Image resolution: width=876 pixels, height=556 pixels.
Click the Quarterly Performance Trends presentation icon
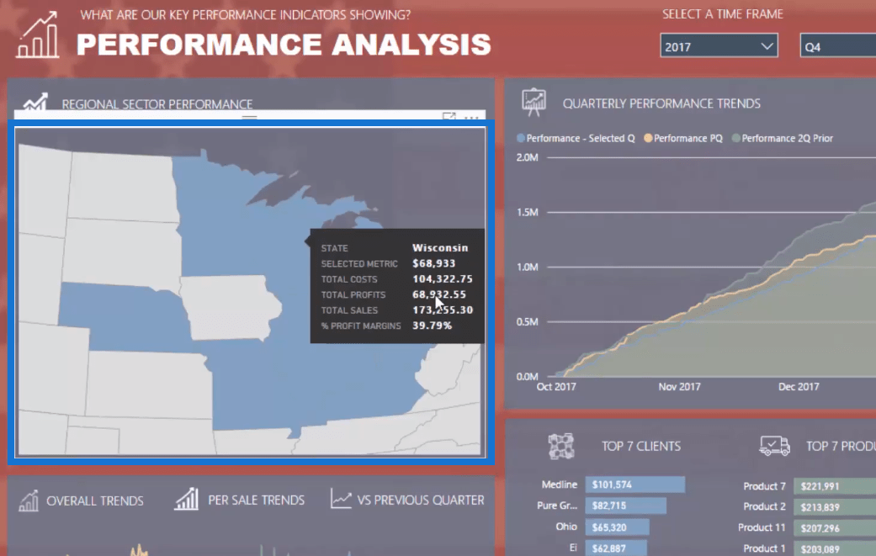tap(534, 102)
